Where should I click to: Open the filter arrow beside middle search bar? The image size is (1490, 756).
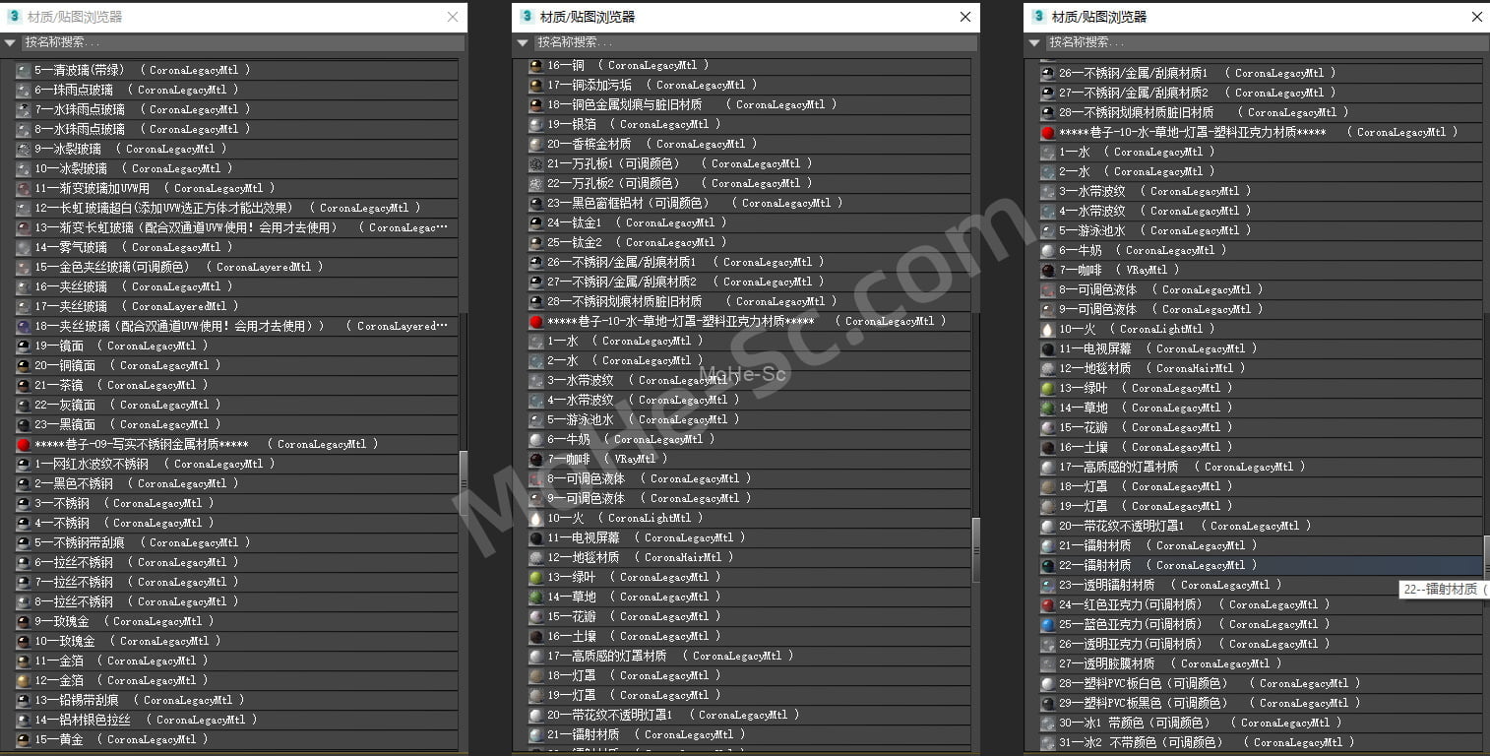[x=522, y=42]
